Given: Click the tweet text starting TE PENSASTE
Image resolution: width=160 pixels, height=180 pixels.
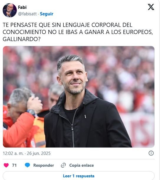Looking at the screenshot, I should click(78, 32).
